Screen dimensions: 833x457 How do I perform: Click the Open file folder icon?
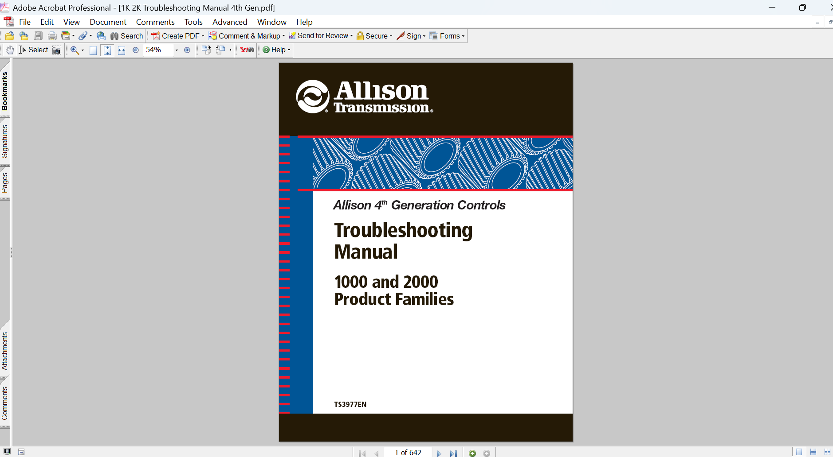10,36
